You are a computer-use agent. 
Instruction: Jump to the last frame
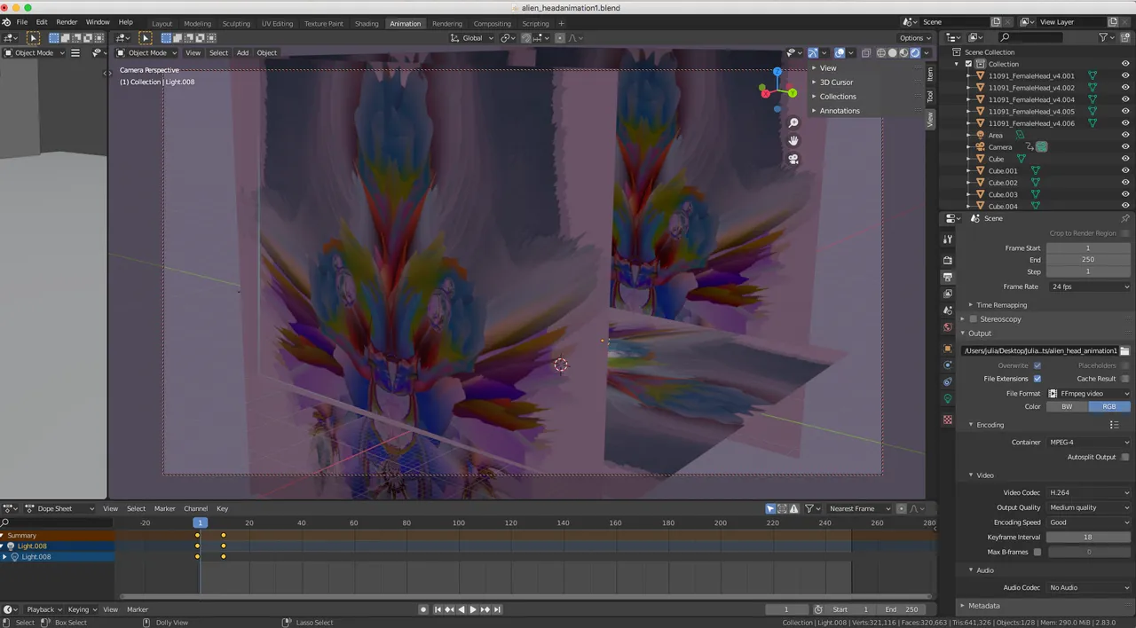coord(497,609)
